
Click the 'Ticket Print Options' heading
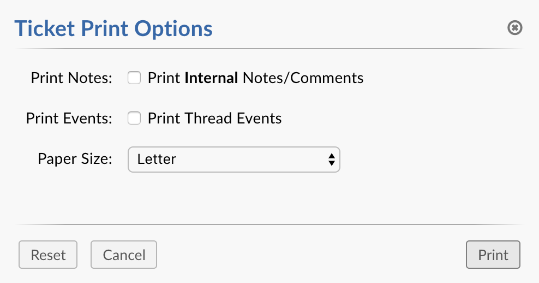pos(113,28)
